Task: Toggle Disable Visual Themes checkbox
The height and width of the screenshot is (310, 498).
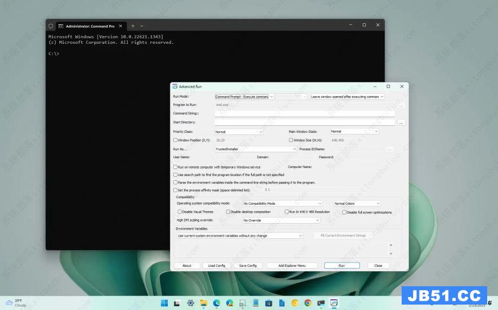Action: click(180, 212)
